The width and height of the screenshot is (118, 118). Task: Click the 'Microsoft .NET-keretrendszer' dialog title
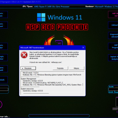click(x=32, y=48)
